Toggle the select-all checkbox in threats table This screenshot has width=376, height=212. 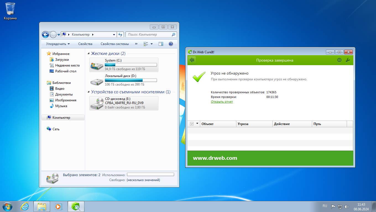pos(192,124)
